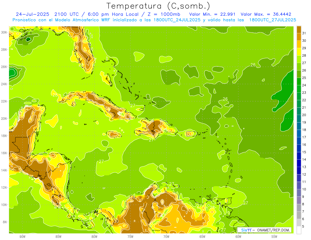Click the "65W" longitude axis label

click(202, 237)
